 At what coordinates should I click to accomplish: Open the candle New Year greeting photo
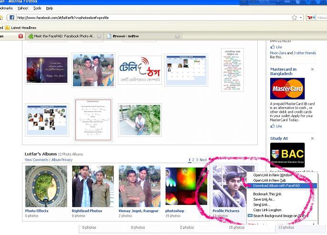pos(47,70)
